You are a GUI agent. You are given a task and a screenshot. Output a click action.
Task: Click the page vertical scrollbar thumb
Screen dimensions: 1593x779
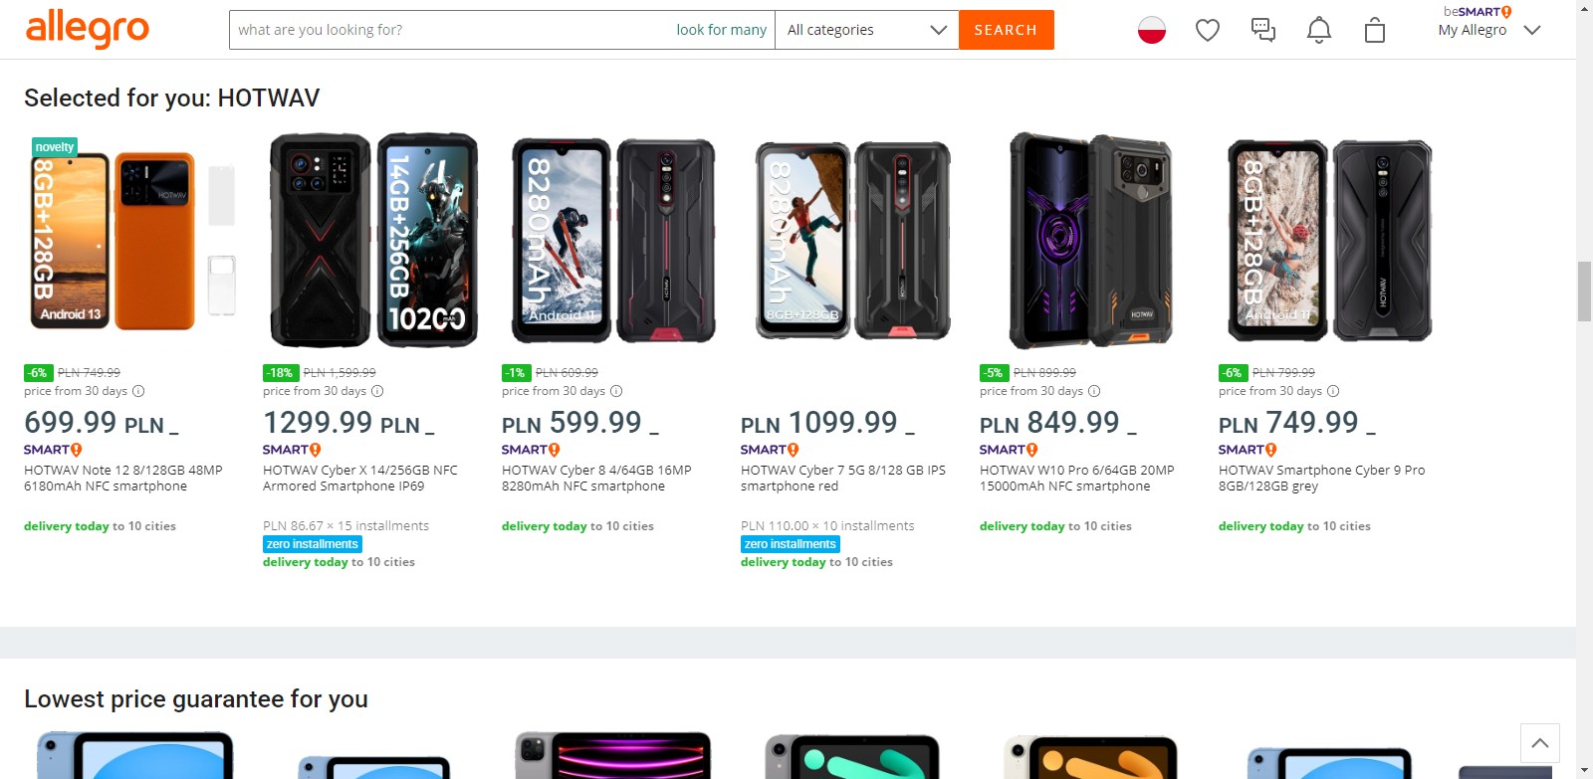pyautogui.click(x=1584, y=291)
